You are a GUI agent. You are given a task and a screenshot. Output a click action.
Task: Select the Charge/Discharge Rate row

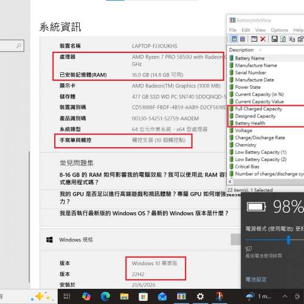266,137
